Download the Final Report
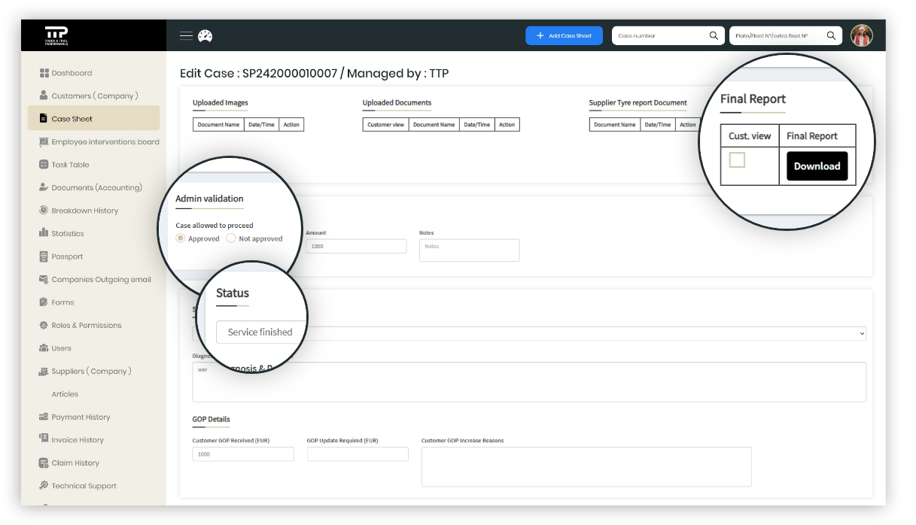 (817, 166)
